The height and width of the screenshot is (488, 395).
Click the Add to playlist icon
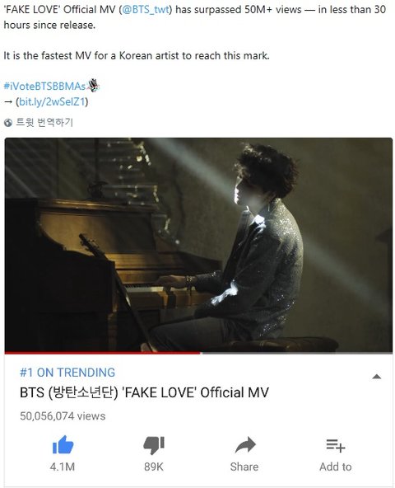click(x=336, y=445)
